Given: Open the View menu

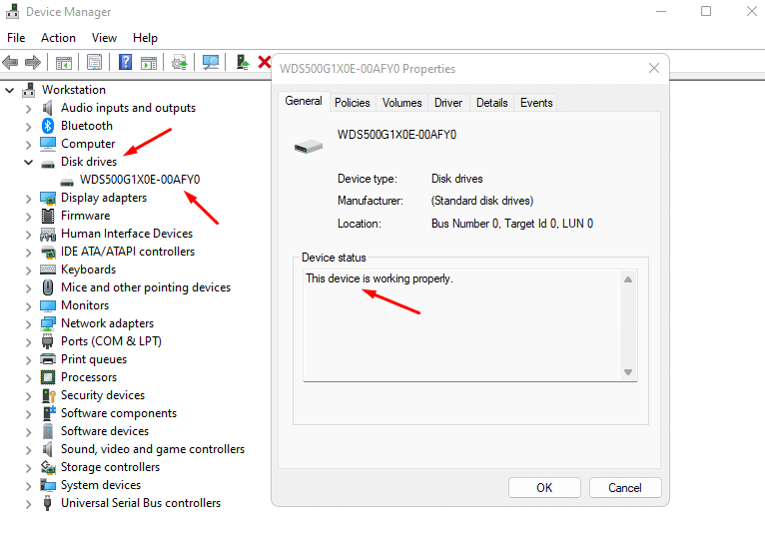Looking at the screenshot, I should (x=104, y=38).
